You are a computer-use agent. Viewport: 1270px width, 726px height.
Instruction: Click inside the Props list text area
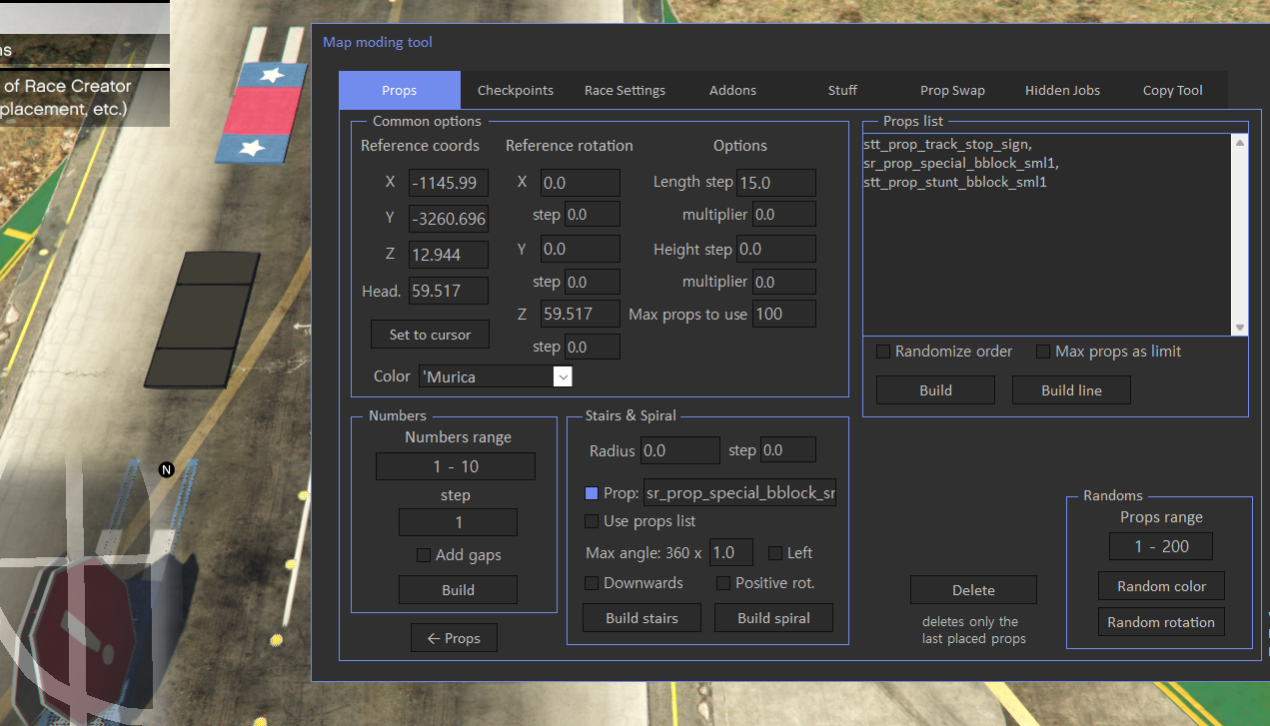[1047, 235]
